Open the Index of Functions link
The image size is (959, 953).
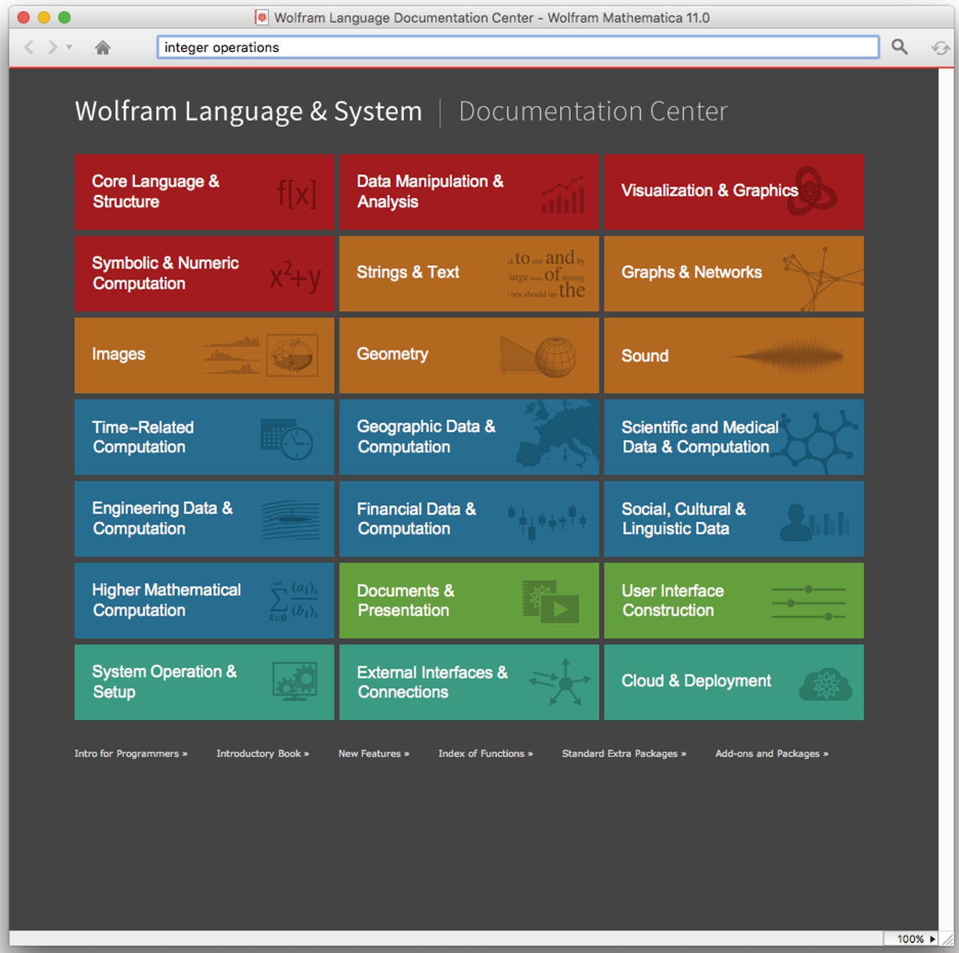point(486,753)
